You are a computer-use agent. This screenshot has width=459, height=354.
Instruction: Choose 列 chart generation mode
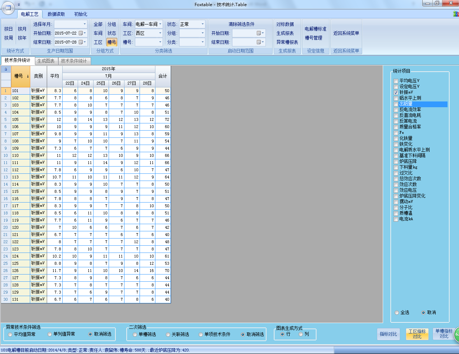coord(301,334)
